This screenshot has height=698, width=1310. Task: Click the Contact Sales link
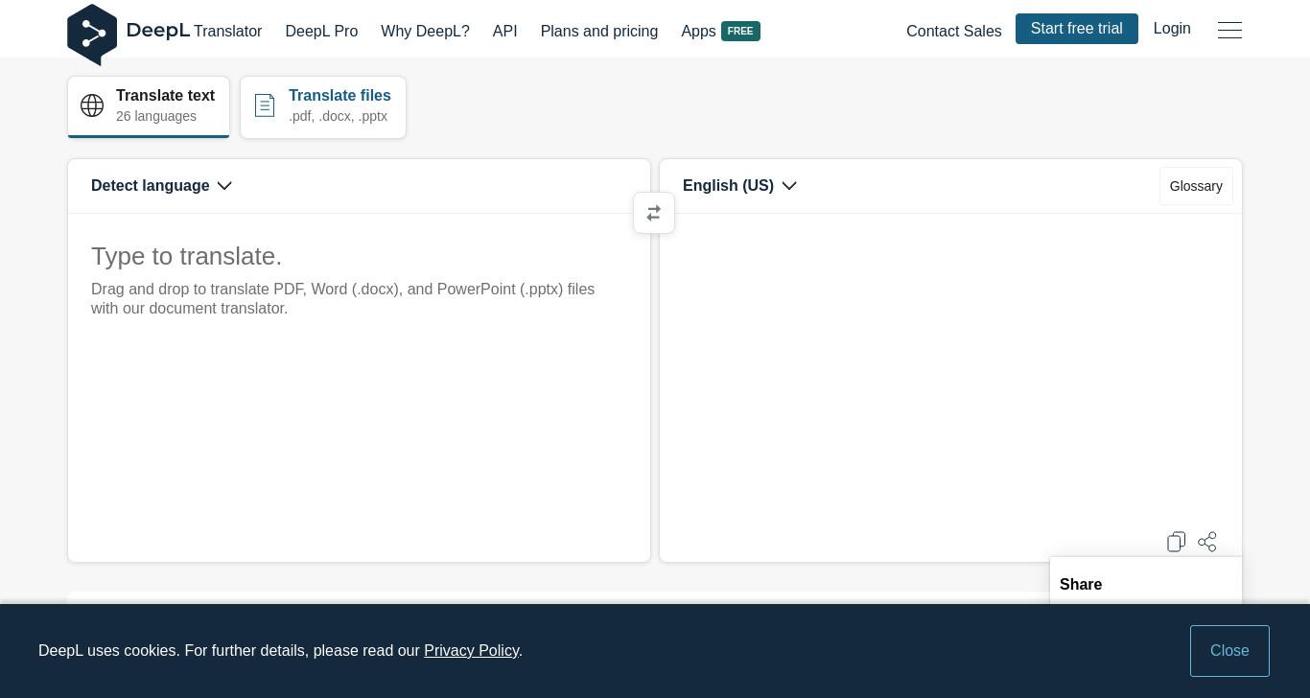953,32
